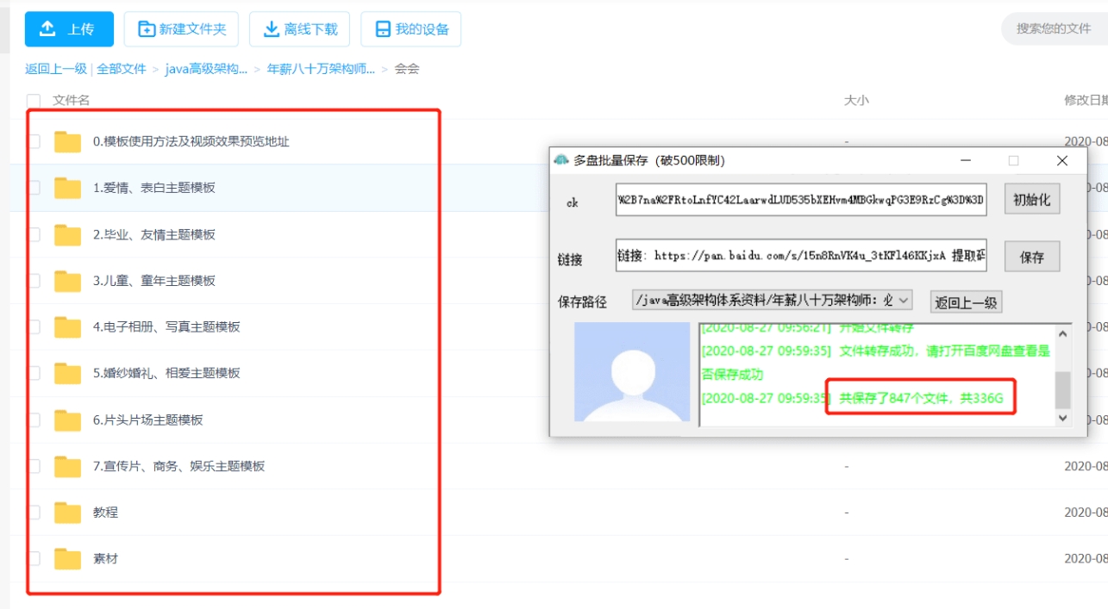
Task: Click the log panel scrollbar thumb
Action: 1062,390
